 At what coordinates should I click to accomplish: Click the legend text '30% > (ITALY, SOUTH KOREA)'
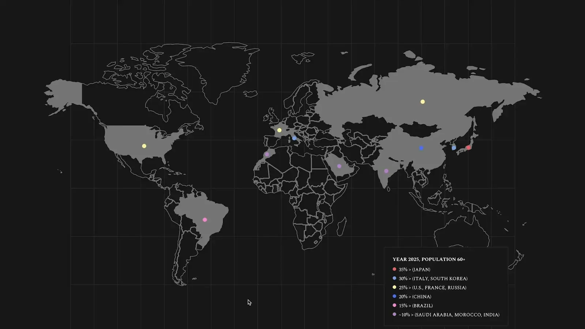point(433,279)
